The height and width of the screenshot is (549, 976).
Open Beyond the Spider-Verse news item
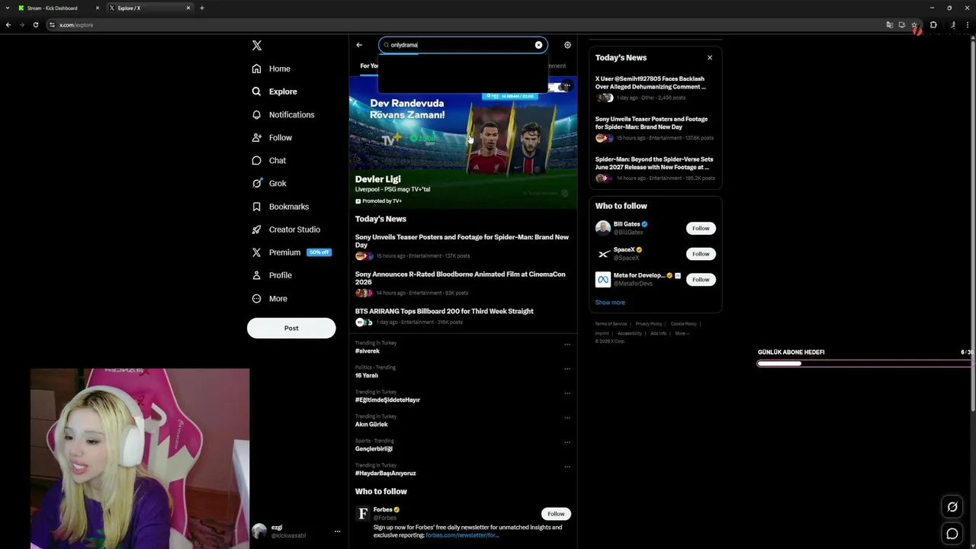coord(655,169)
